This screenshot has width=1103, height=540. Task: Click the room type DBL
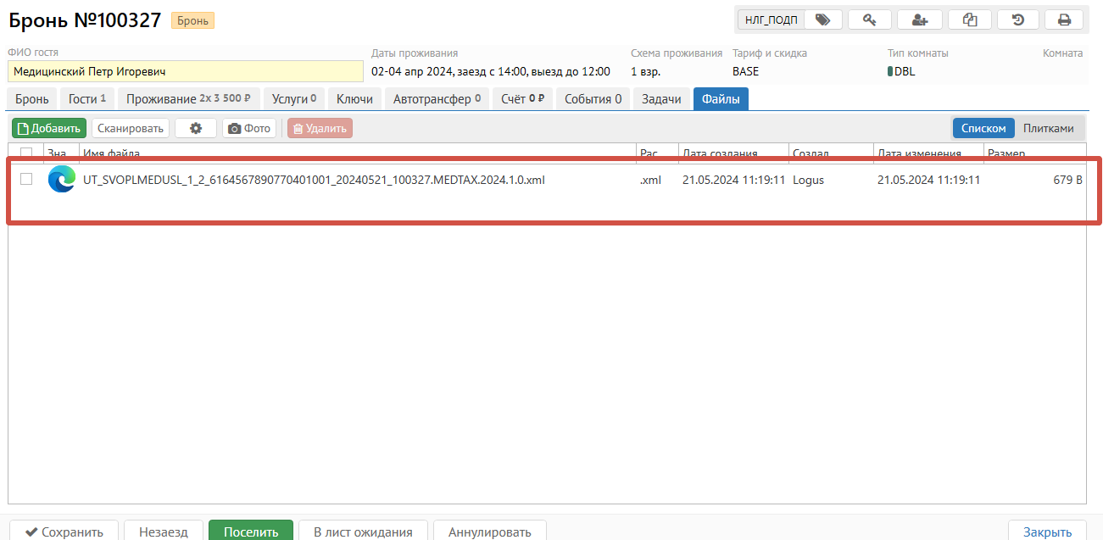(x=902, y=71)
